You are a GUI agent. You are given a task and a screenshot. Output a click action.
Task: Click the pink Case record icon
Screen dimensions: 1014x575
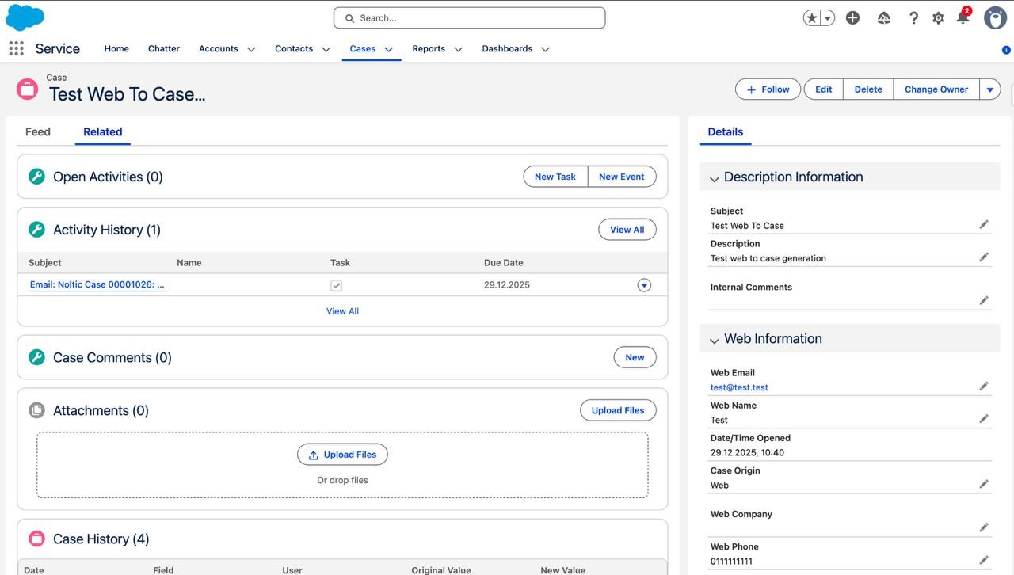(27, 89)
